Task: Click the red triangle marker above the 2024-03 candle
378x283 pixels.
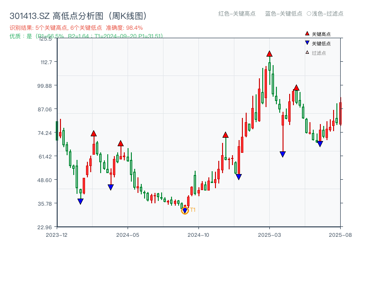Action: tap(94, 133)
